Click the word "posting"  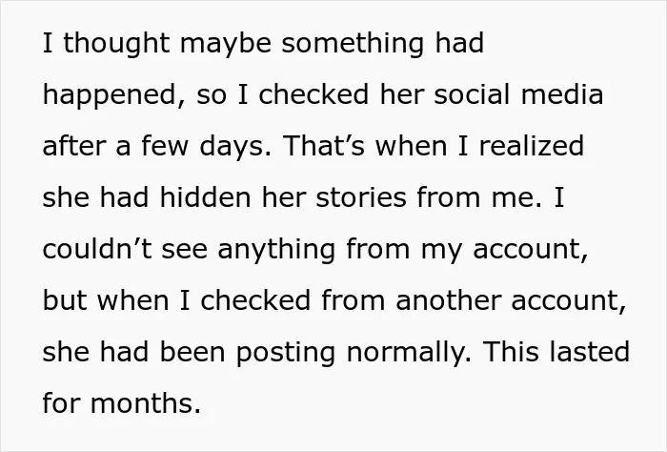[286, 353]
